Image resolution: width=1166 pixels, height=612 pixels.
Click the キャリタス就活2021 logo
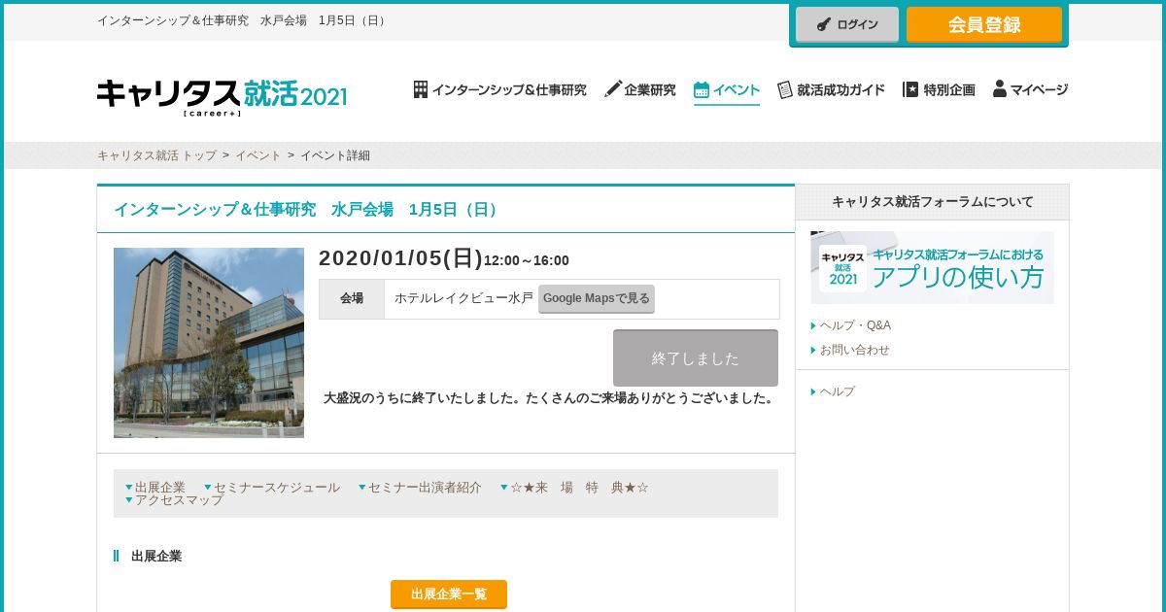point(222,96)
